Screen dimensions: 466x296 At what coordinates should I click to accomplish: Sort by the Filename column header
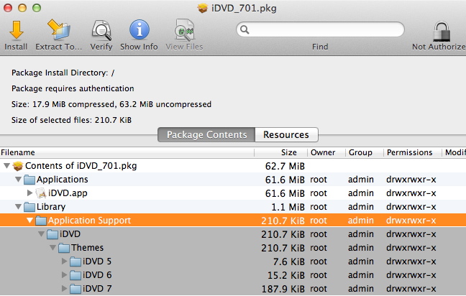(x=127, y=152)
